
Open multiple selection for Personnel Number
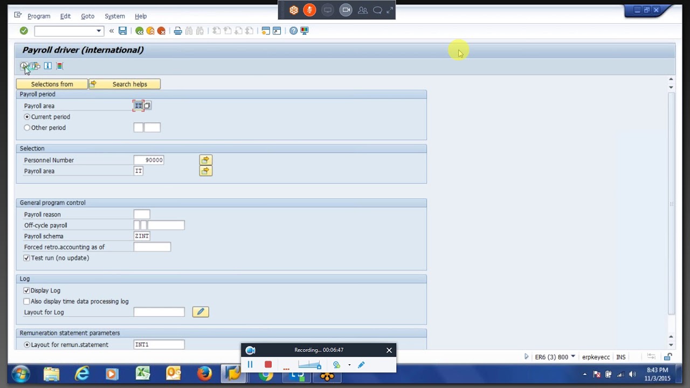[205, 160]
